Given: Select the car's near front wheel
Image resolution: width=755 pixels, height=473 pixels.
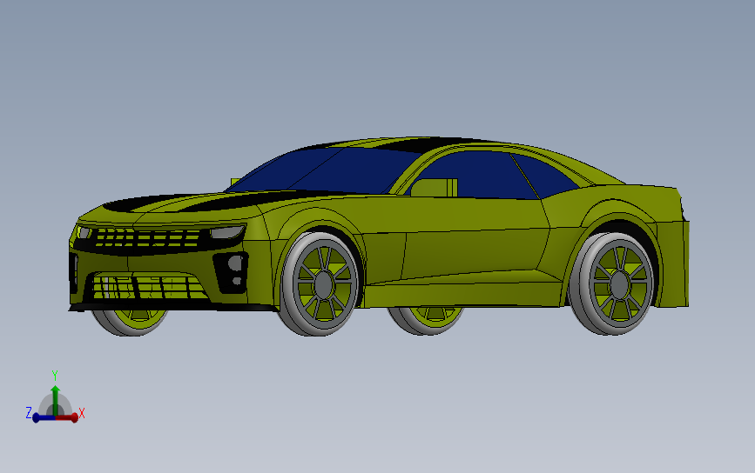Looking at the screenshot, I should click(x=320, y=283).
